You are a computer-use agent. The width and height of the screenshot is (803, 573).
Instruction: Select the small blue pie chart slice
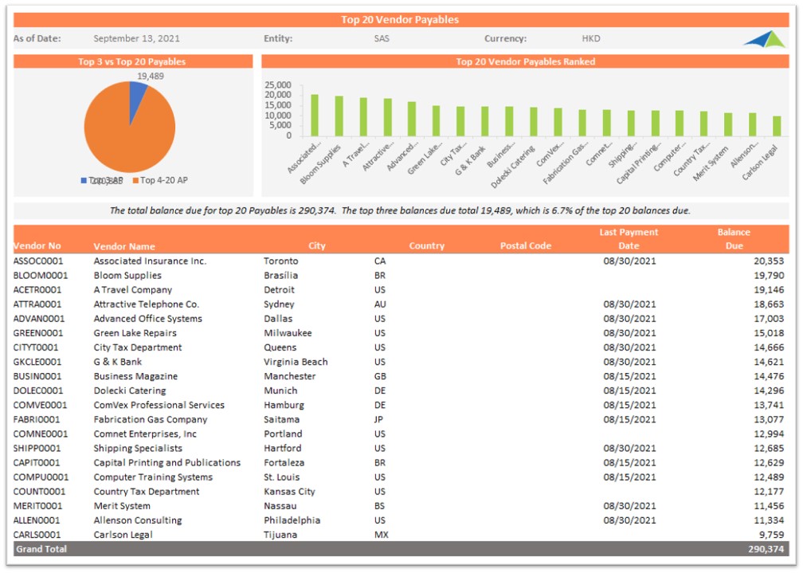(137, 93)
